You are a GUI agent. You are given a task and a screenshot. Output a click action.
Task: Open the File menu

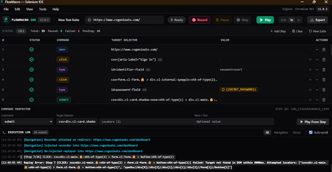coord(6,9)
